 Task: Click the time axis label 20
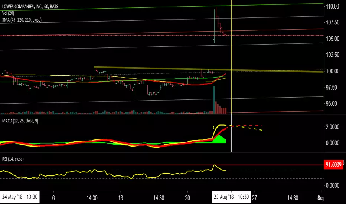(x=187, y=198)
